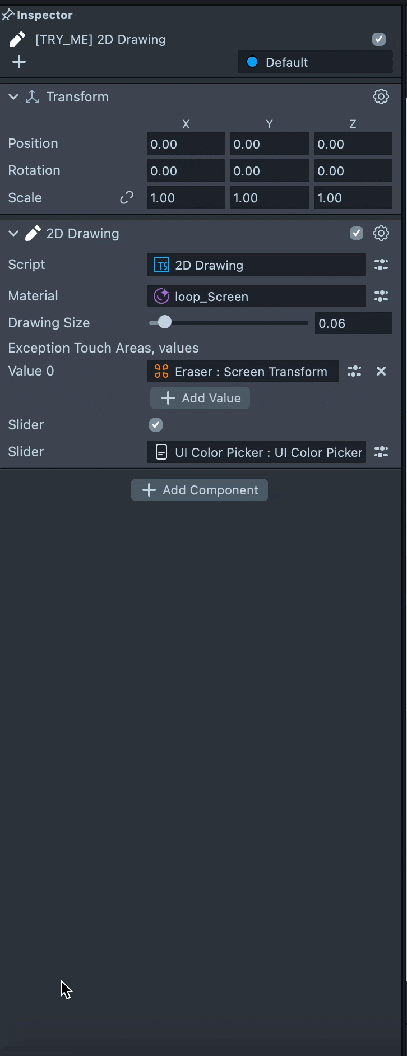Click the Position X input field

click(186, 144)
